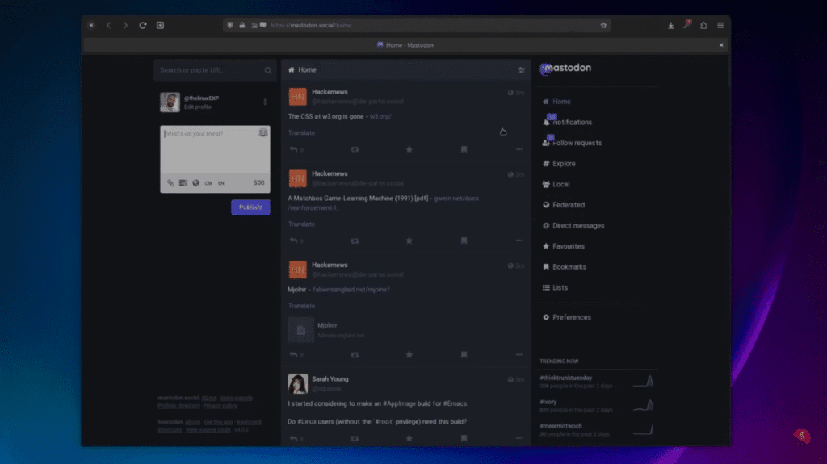Open the #ivory trending hashtag
The height and width of the screenshot is (464, 827).
(x=548, y=402)
